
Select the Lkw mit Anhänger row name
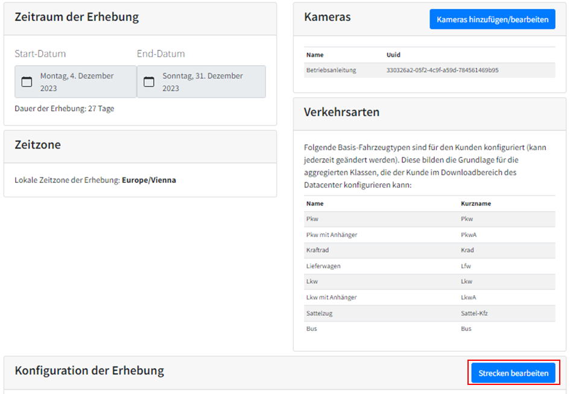(331, 297)
